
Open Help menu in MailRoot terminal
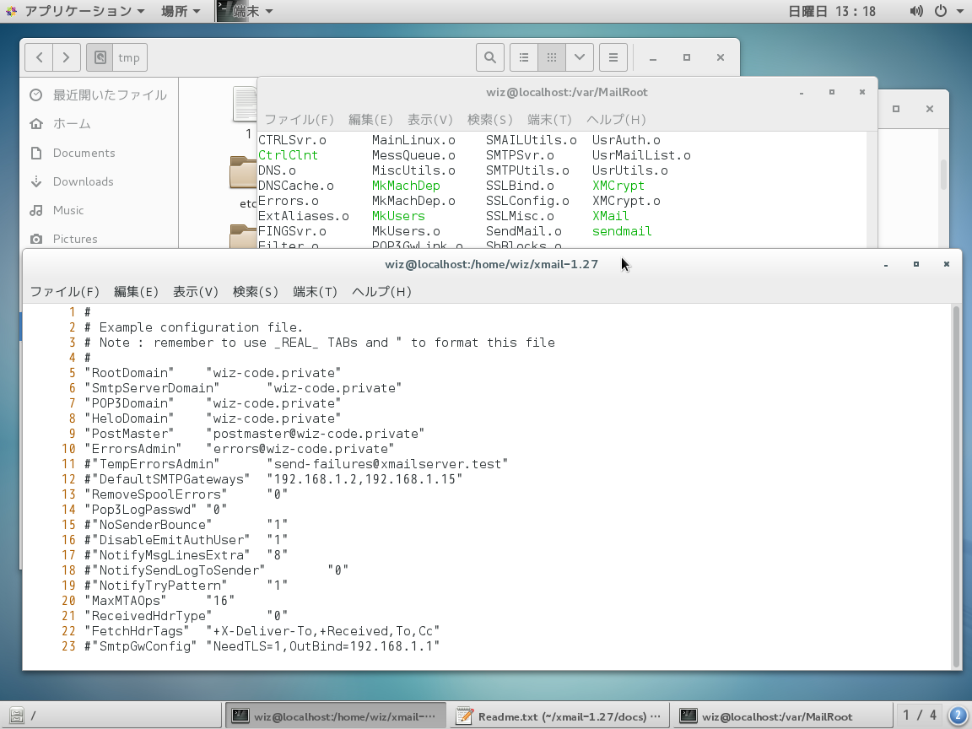[x=616, y=120]
